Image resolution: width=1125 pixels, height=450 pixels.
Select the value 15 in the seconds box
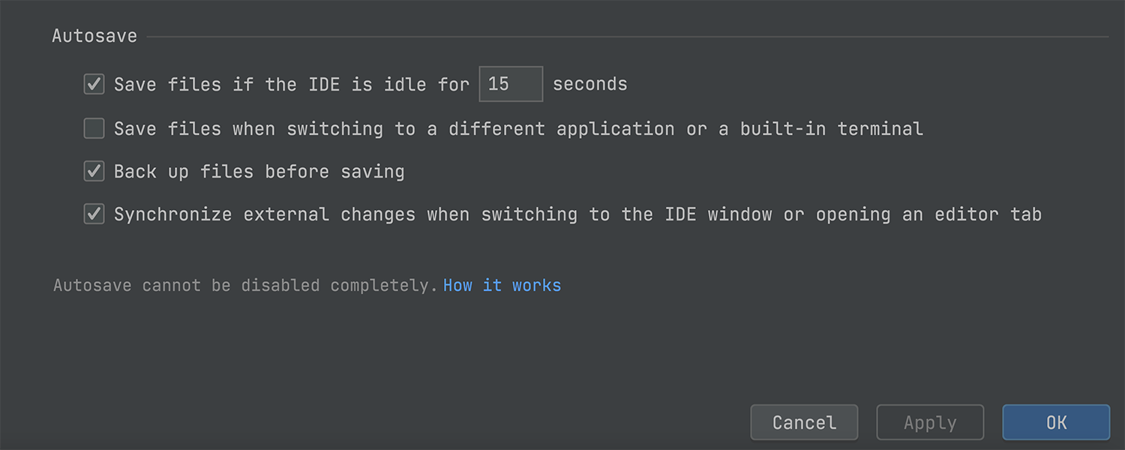(x=499, y=84)
